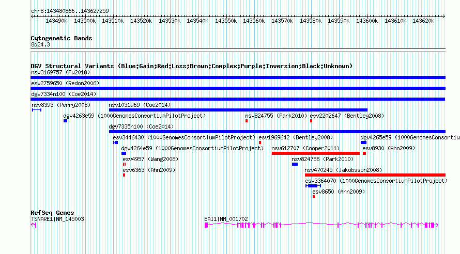The width and height of the screenshot is (460, 254).
Task: Click the esv1969642 (Bentley2008) red marker
Action: click(x=260, y=142)
